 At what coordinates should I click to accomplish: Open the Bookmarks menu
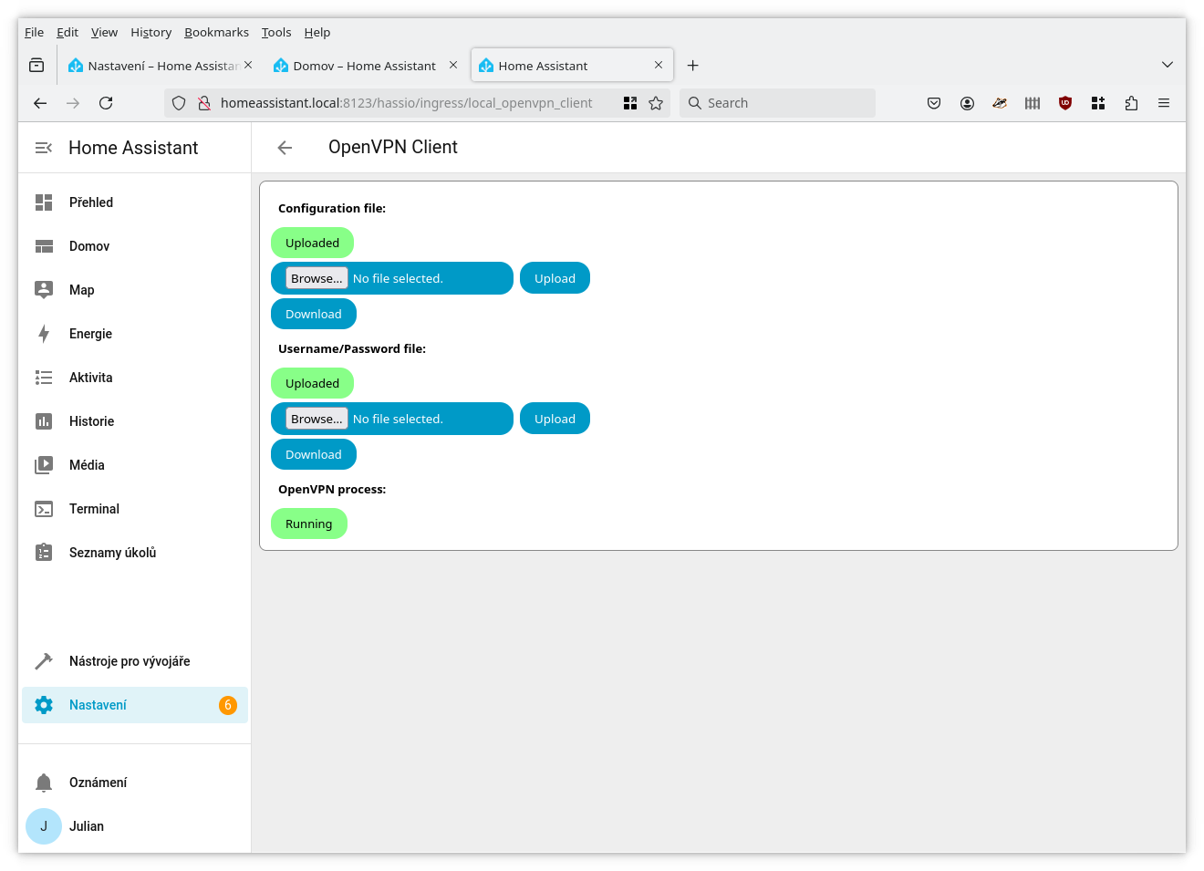click(216, 32)
